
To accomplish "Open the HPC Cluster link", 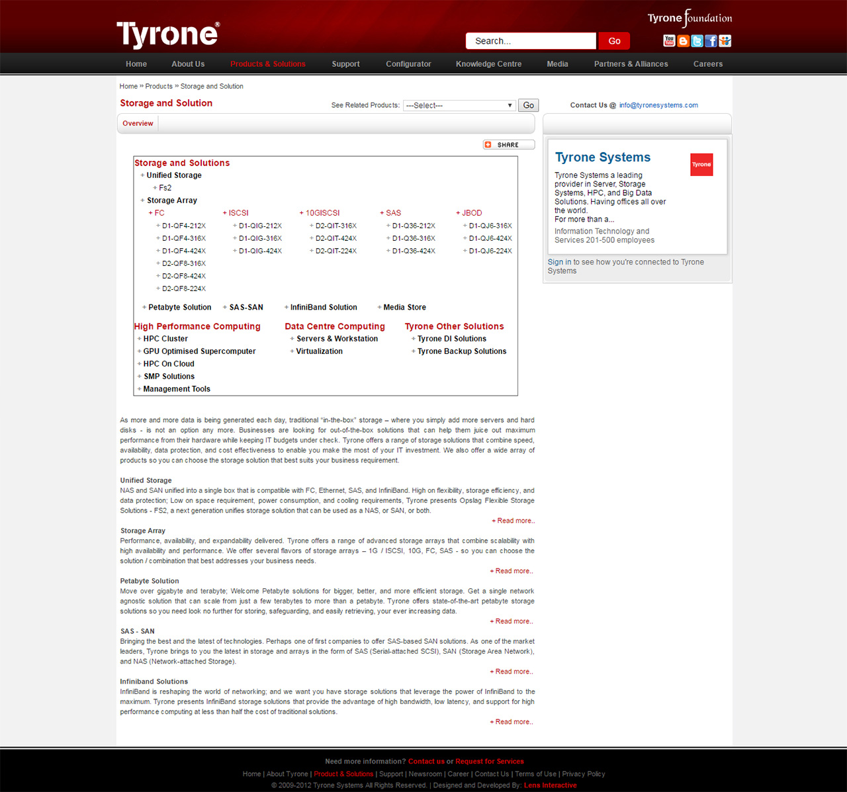I will 165,339.
